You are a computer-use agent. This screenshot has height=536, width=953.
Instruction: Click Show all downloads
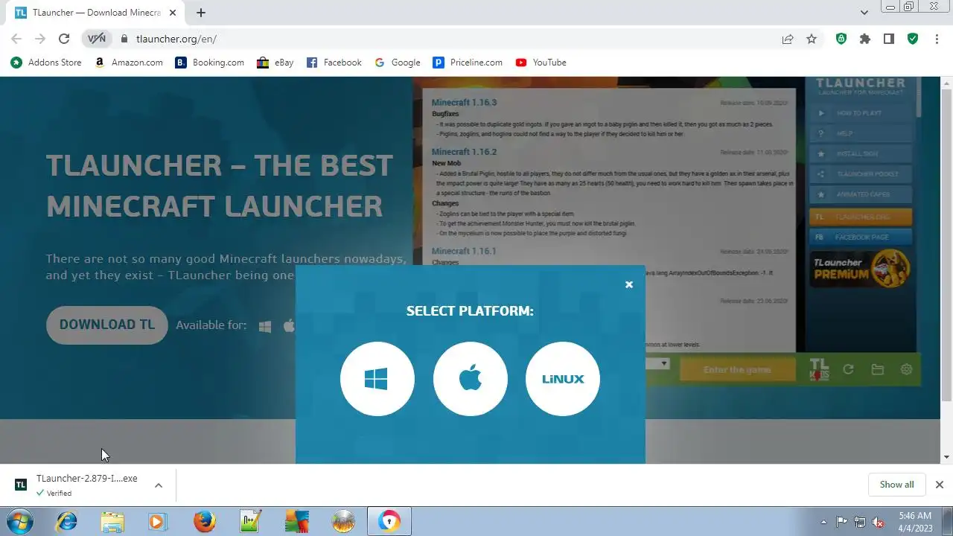coord(896,485)
